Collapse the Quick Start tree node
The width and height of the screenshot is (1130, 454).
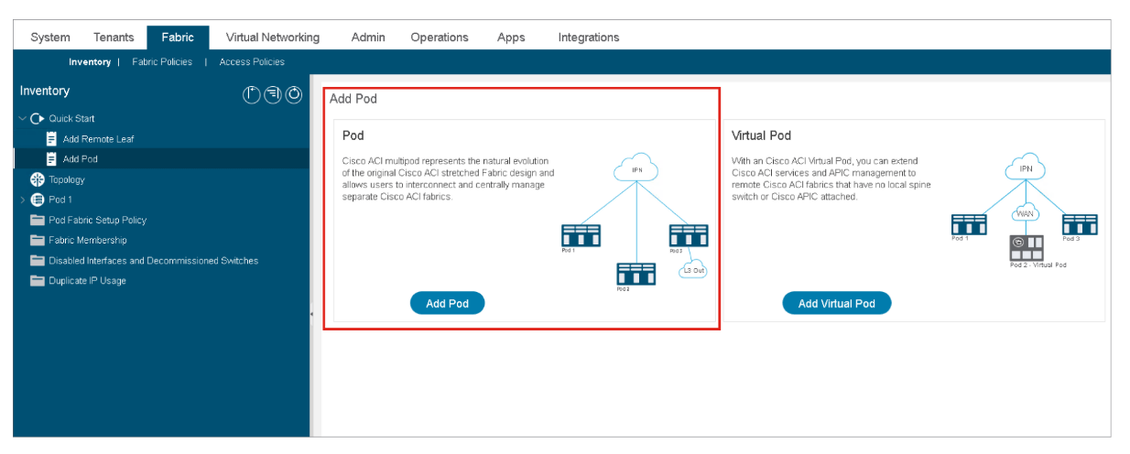coord(23,119)
